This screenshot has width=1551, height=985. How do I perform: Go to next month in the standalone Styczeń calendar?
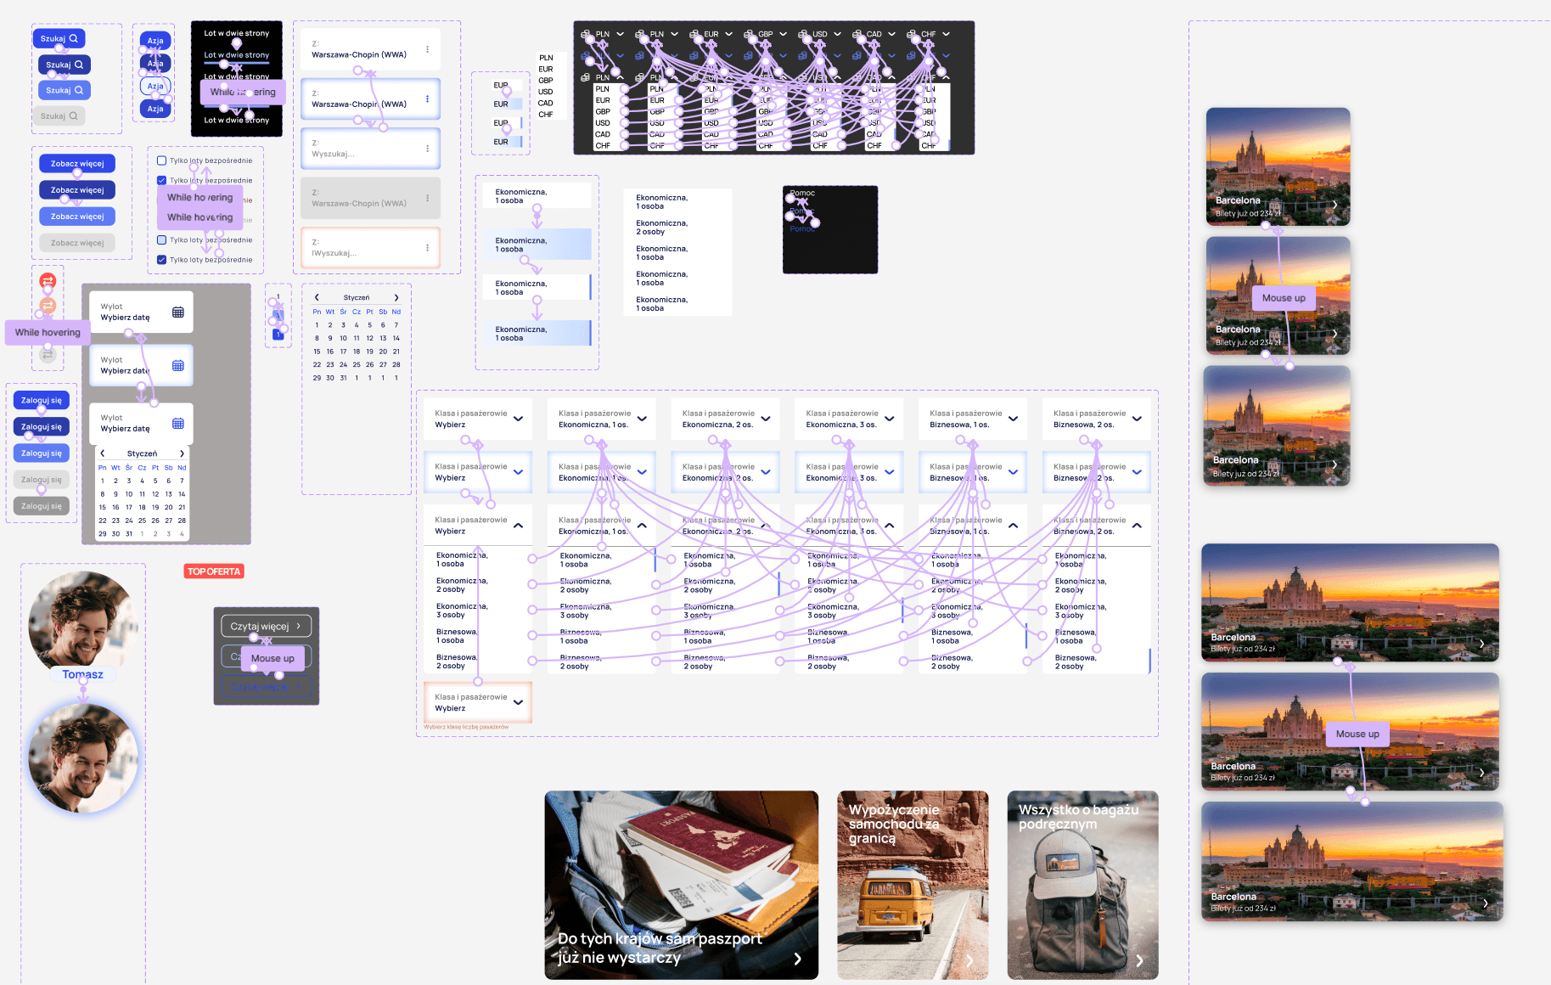coord(396,297)
